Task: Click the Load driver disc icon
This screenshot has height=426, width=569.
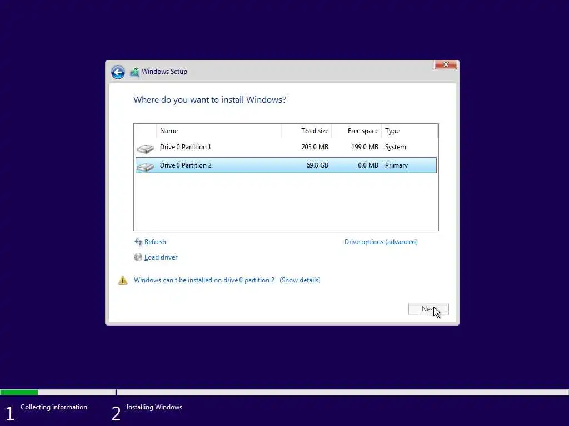Action: 138,257
